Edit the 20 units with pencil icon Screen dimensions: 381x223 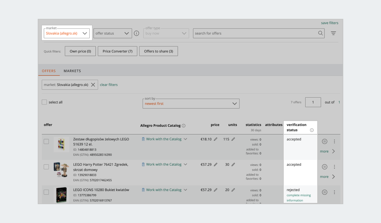click(233, 190)
